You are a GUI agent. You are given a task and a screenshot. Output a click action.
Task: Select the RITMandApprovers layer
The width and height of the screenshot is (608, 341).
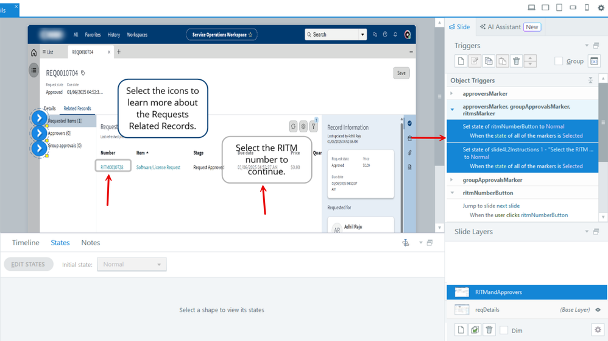[x=526, y=292]
